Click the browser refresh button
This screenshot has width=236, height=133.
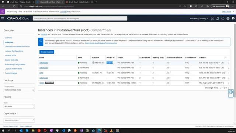pos(14,6)
